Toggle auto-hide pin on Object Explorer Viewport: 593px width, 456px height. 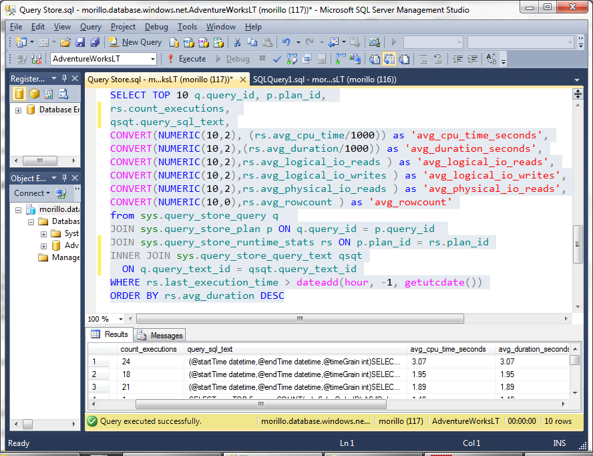coord(64,178)
